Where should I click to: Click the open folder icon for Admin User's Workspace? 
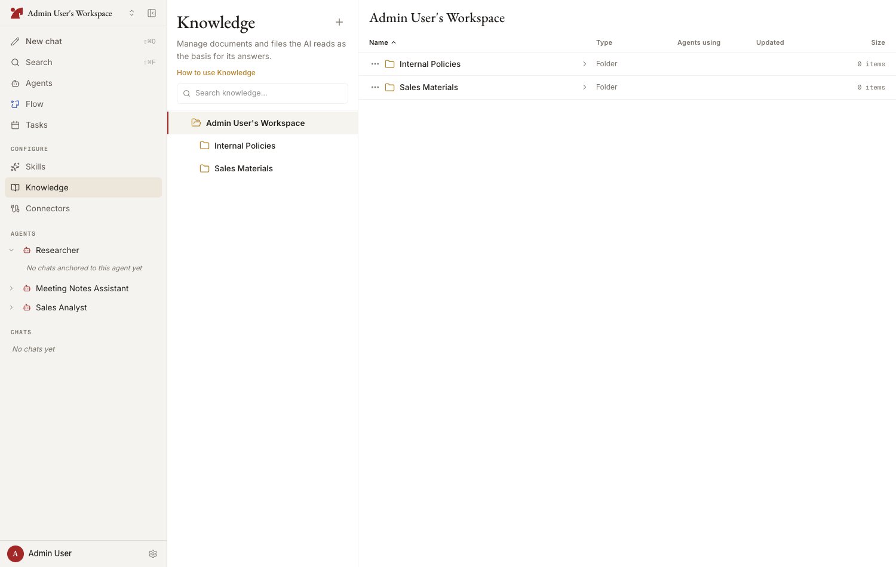point(196,122)
